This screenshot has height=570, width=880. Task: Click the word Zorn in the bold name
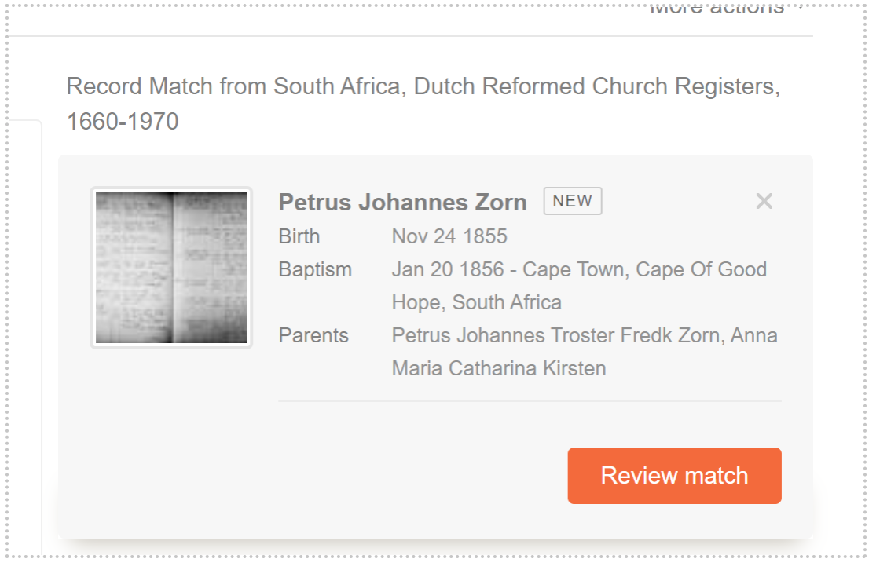500,203
